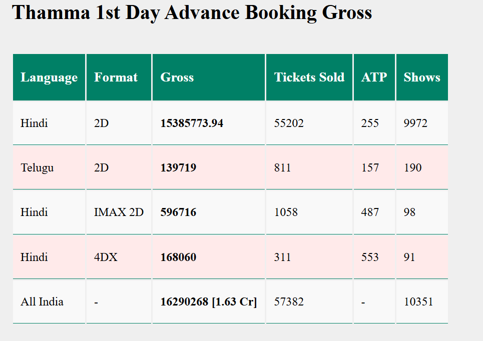The image size is (483, 341).
Task: Click the ATP value 487
Action: [370, 212]
